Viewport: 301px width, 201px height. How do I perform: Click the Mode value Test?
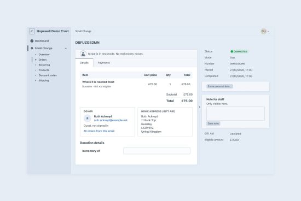coord(233,58)
